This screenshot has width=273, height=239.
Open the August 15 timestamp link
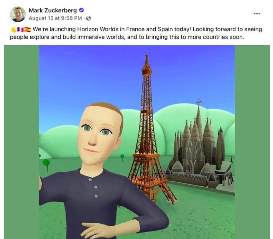pos(55,18)
